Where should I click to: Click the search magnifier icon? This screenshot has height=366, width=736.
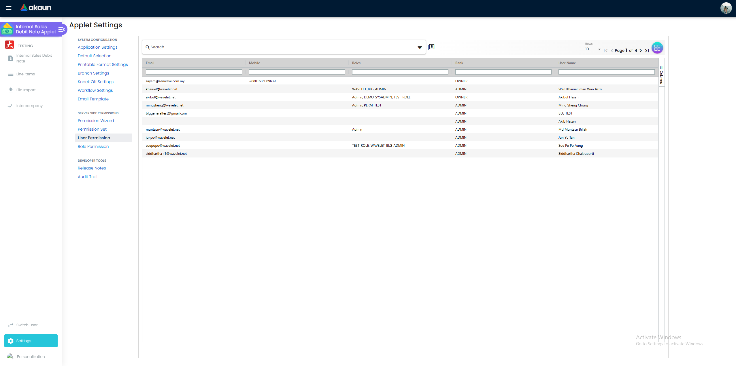tap(148, 47)
